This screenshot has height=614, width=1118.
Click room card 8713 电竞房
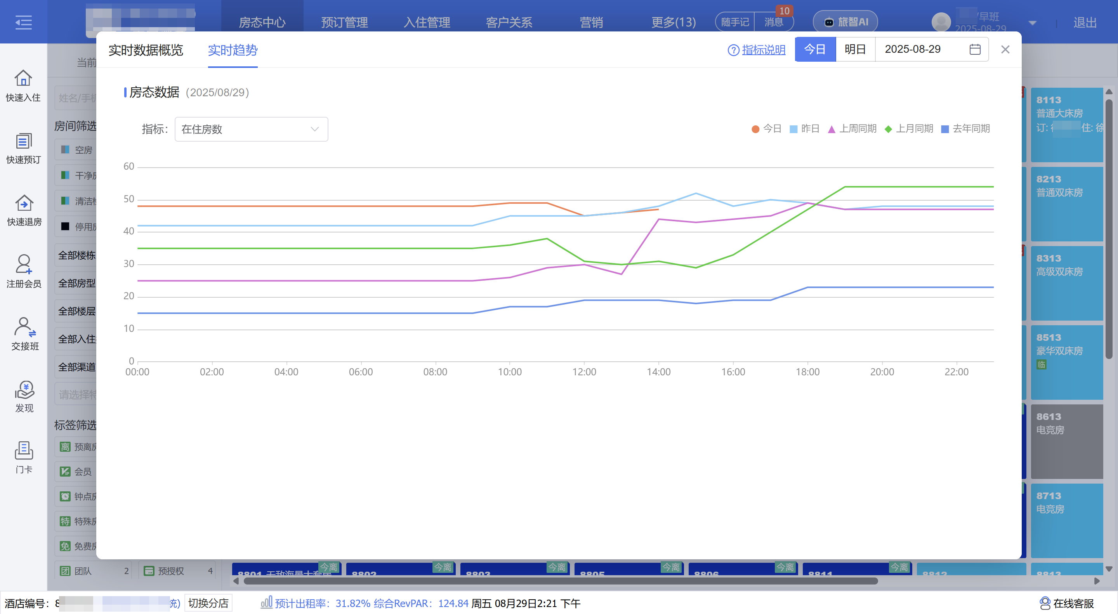coord(1067,521)
